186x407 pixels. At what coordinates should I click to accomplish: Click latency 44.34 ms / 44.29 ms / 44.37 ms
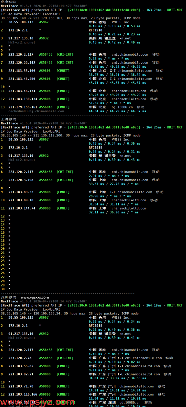pyautogui.click(x=117, y=111)
